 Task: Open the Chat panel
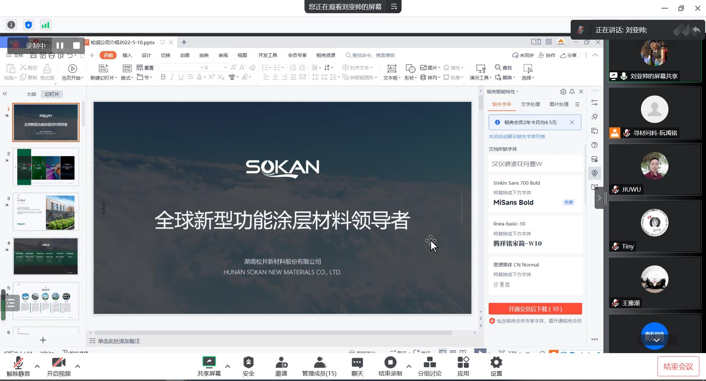click(357, 366)
